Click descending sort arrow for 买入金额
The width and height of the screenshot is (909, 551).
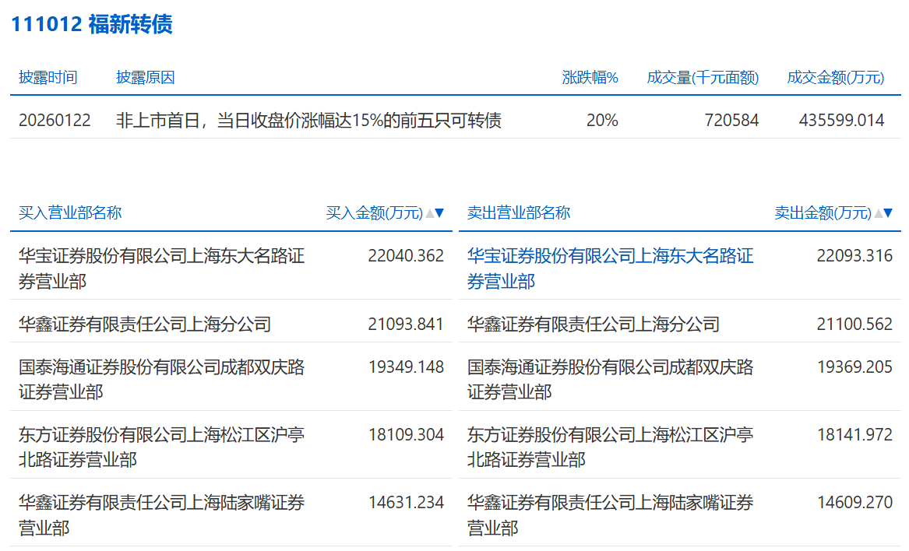tap(439, 213)
